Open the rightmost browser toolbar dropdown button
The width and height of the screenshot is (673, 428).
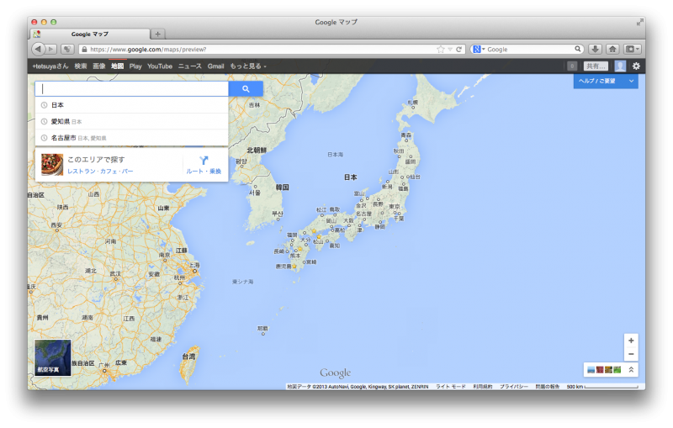633,50
